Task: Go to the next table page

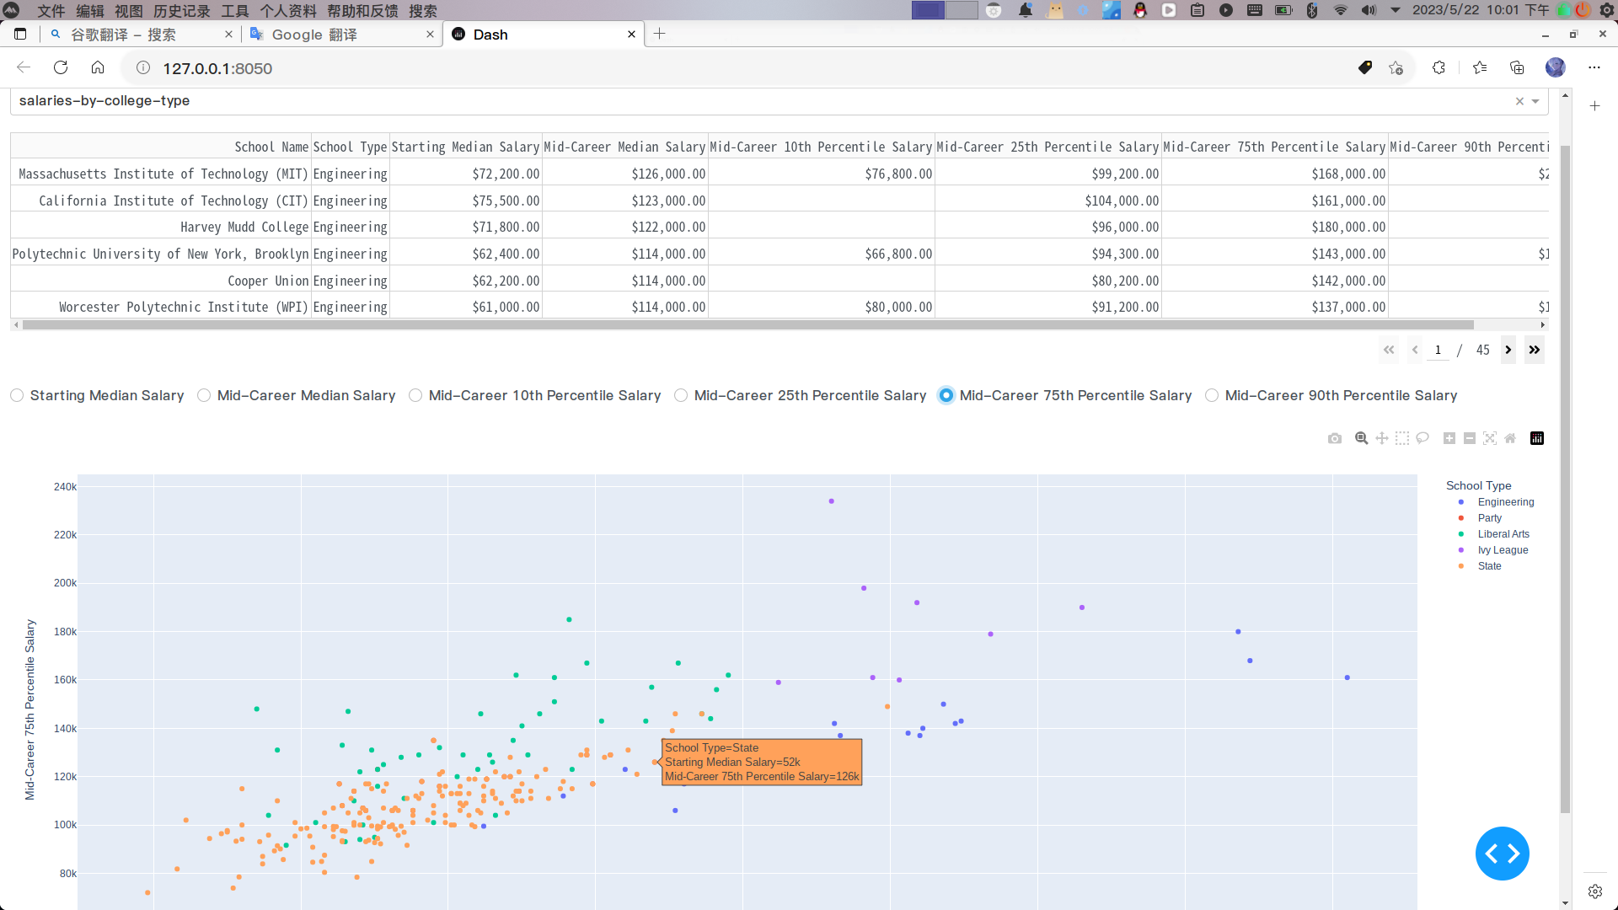Action: 1508,350
